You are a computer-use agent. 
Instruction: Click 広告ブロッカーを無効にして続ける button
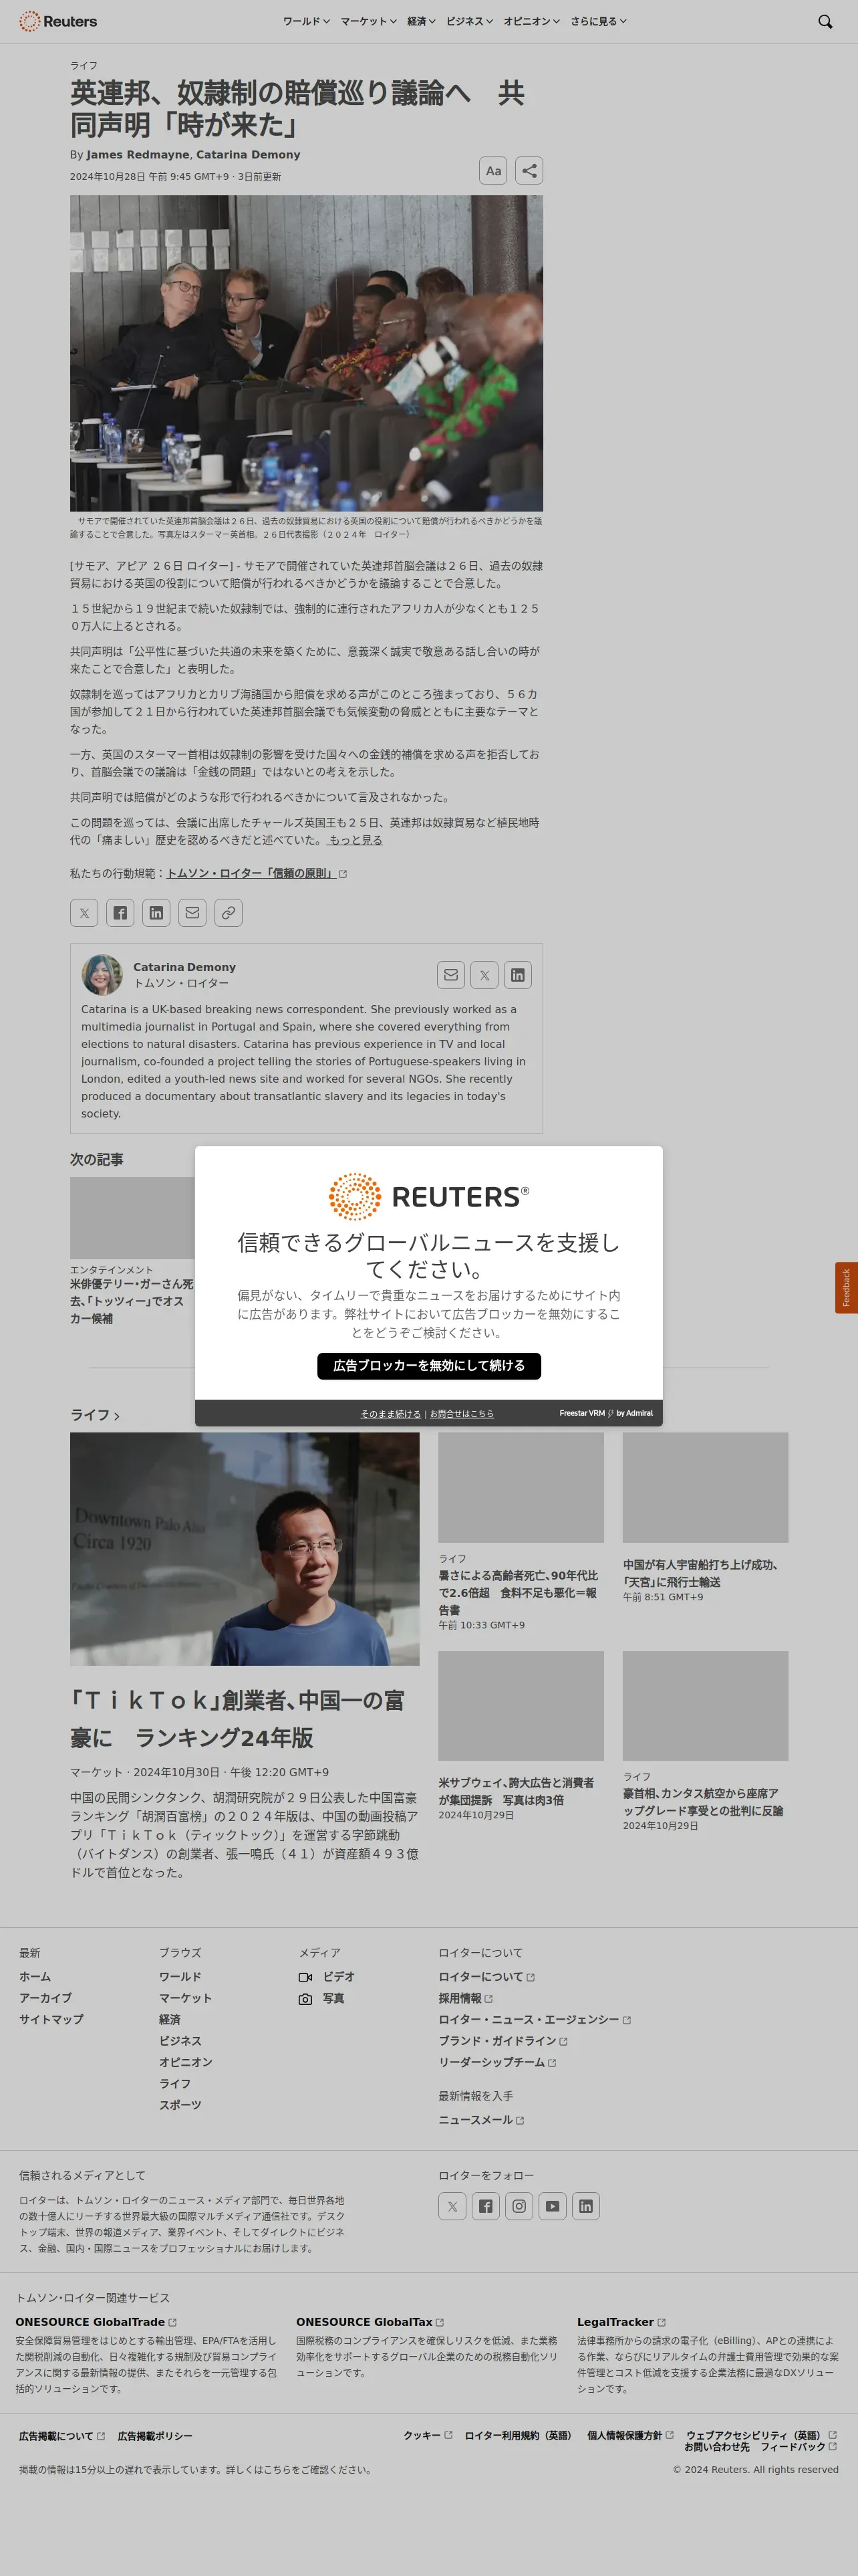428,1366
